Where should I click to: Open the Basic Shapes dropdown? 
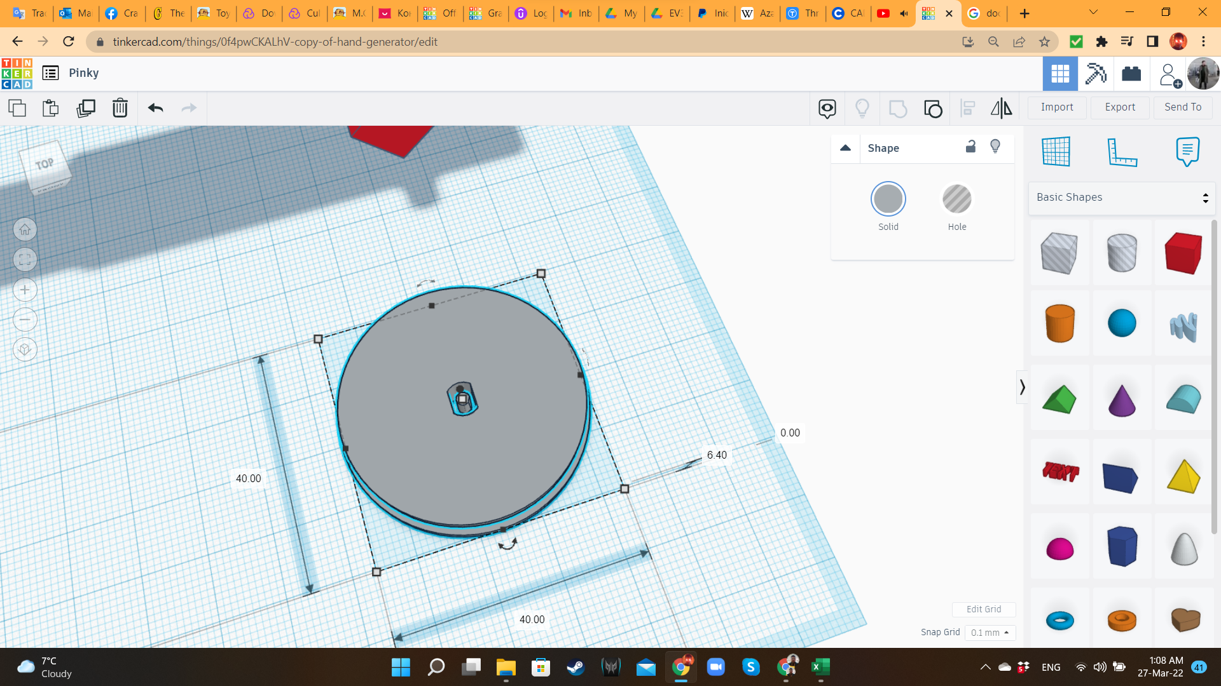click(1122, 198)
